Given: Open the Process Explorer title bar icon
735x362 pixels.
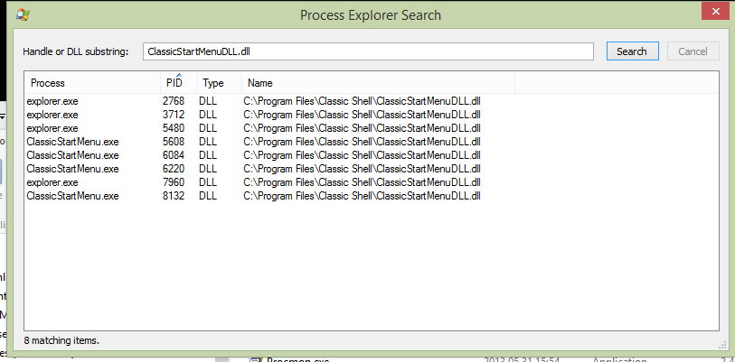Looking at the screenshot, I should 22,15.
